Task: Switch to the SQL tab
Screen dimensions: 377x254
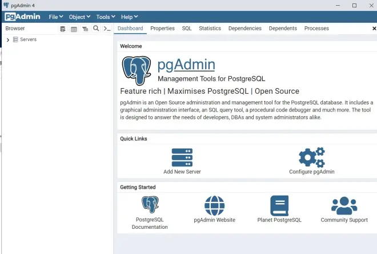Action: click(x=187, y=29)
